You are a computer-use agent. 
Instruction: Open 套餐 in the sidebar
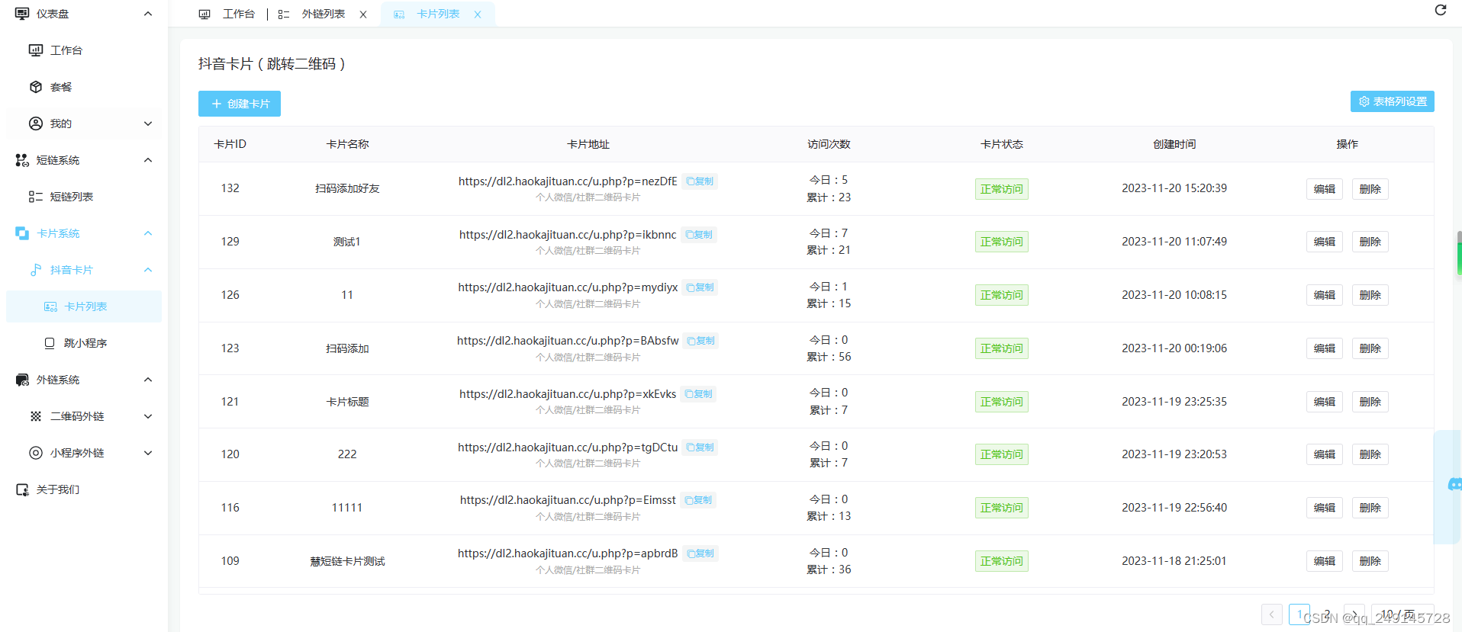[x=84, y=87]
